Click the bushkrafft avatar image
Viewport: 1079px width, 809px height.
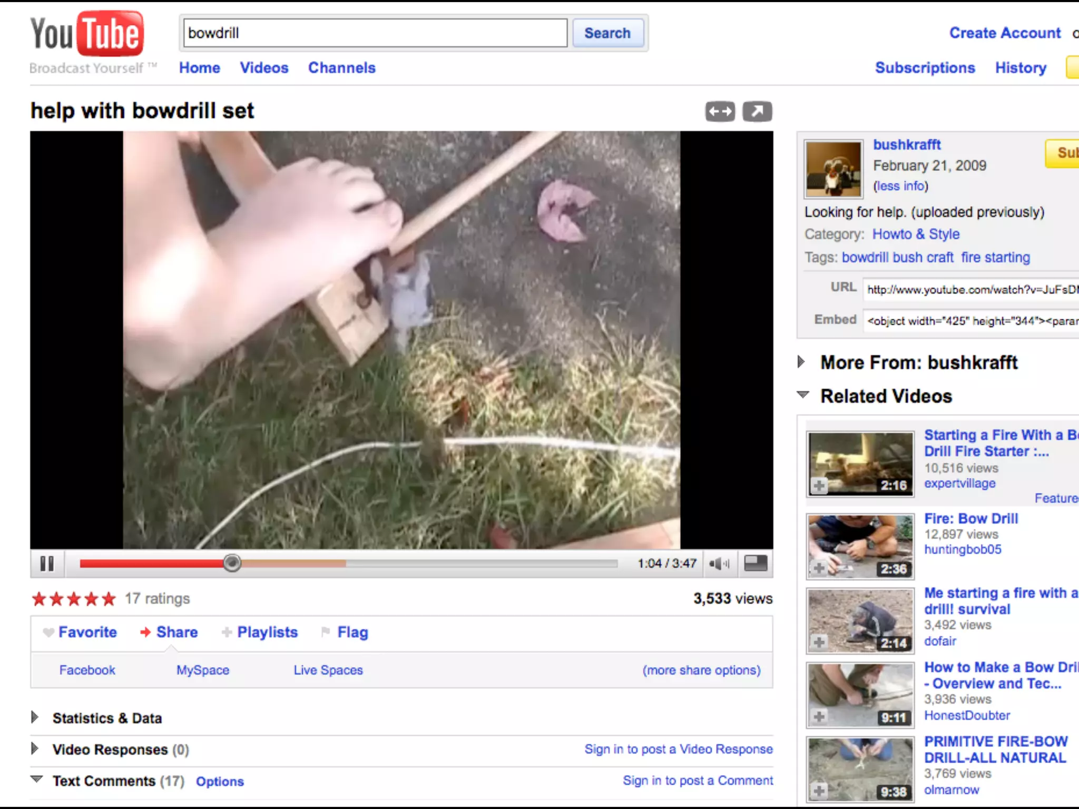(833, 169)
